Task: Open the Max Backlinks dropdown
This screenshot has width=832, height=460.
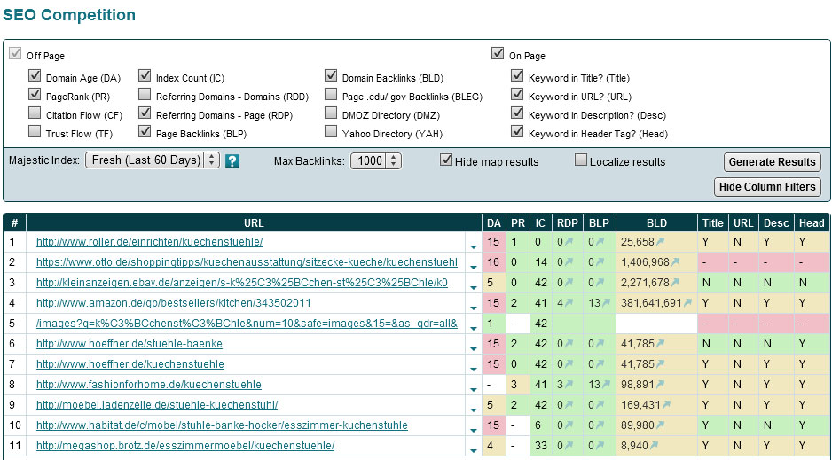Action: 376,160
